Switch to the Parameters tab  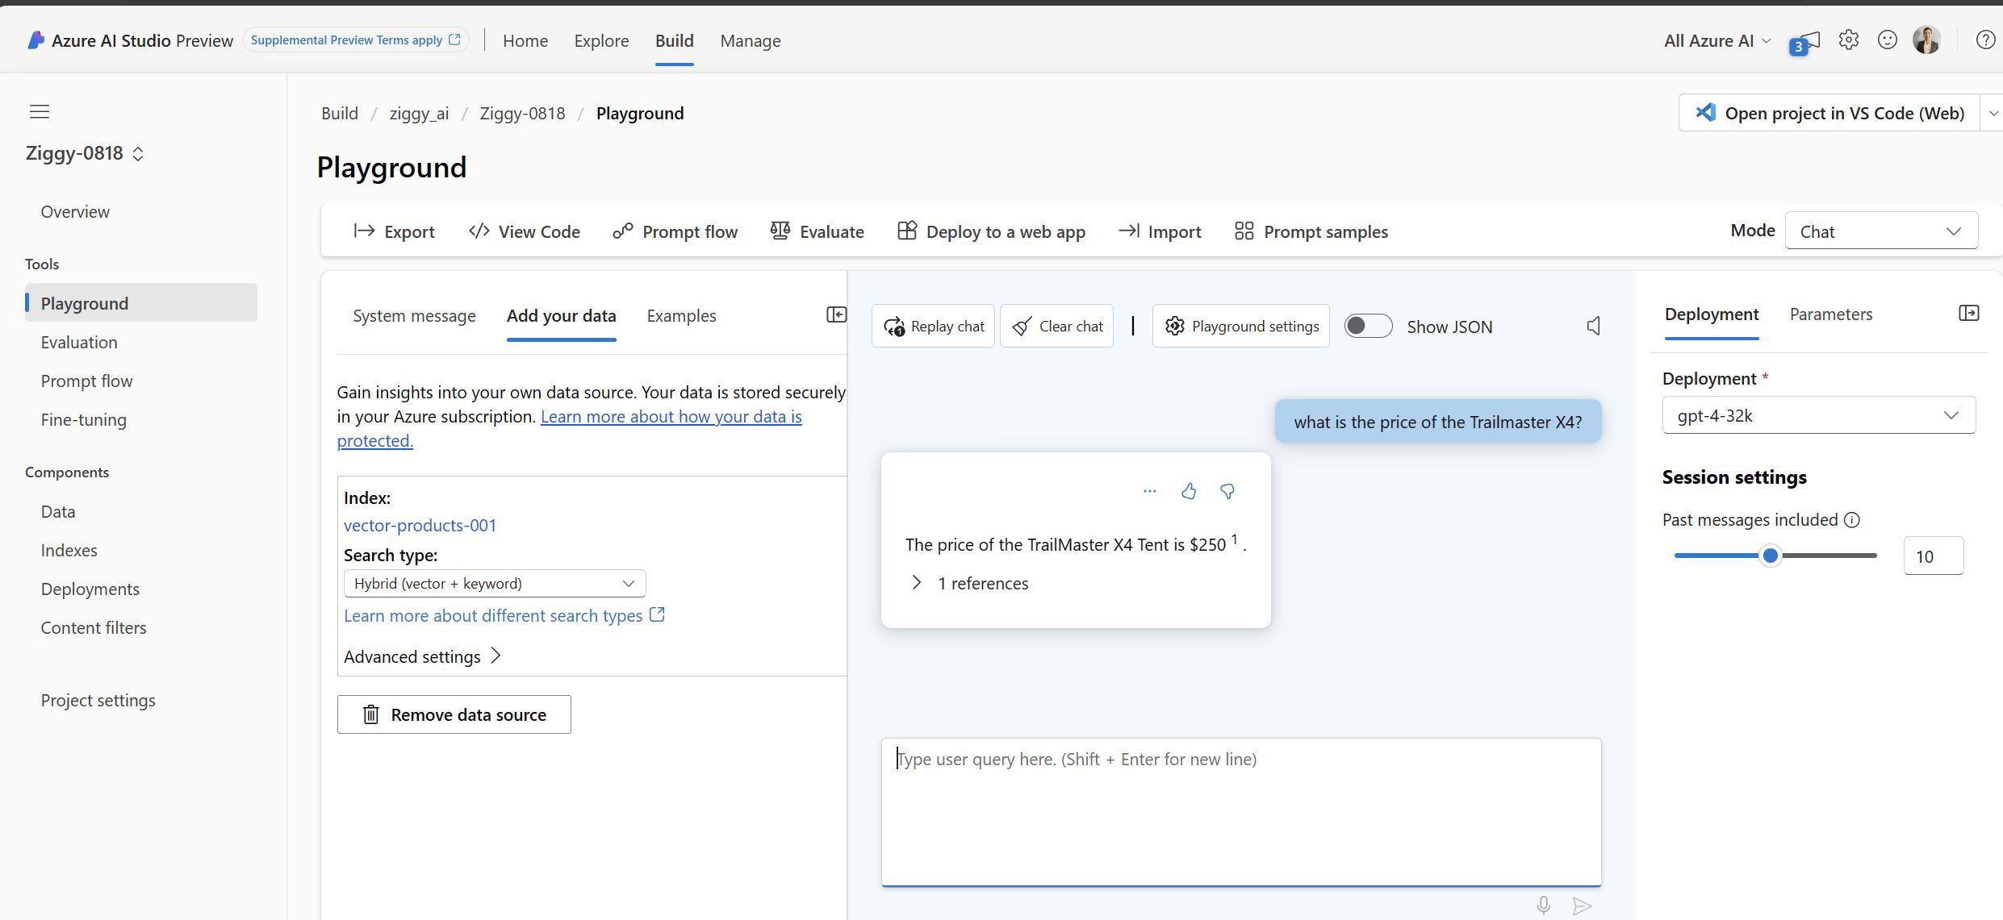1830,314
